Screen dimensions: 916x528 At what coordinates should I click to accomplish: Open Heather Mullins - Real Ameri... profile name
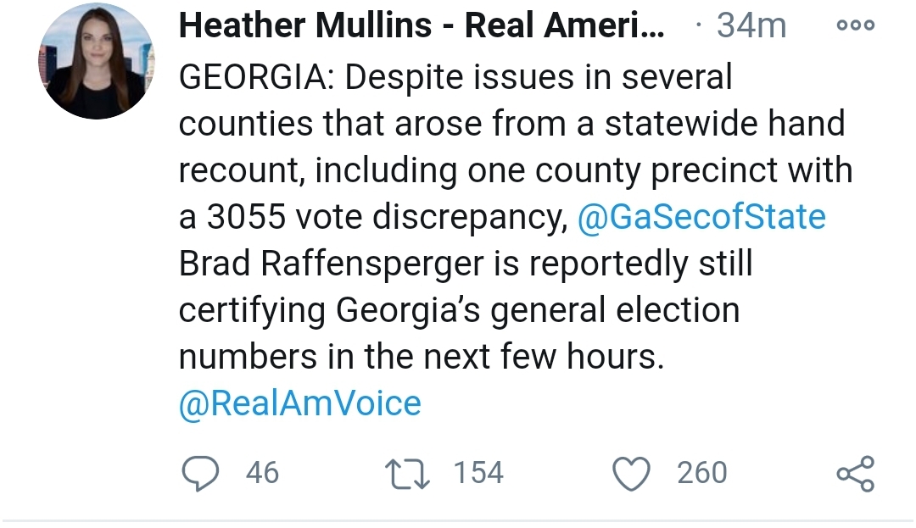422,25
